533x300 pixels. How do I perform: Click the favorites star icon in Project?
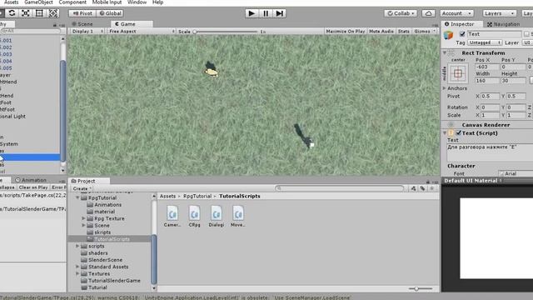click(x=432, y=188)
